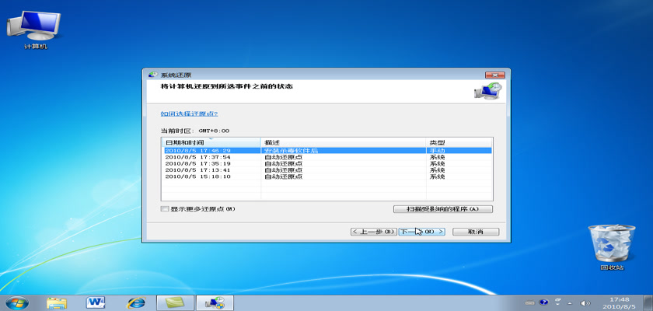The width and height of the screenshot is (653, 311).
Task: Open Windows Explorer folder from taskbar
Action: click(x=57, y=302)
